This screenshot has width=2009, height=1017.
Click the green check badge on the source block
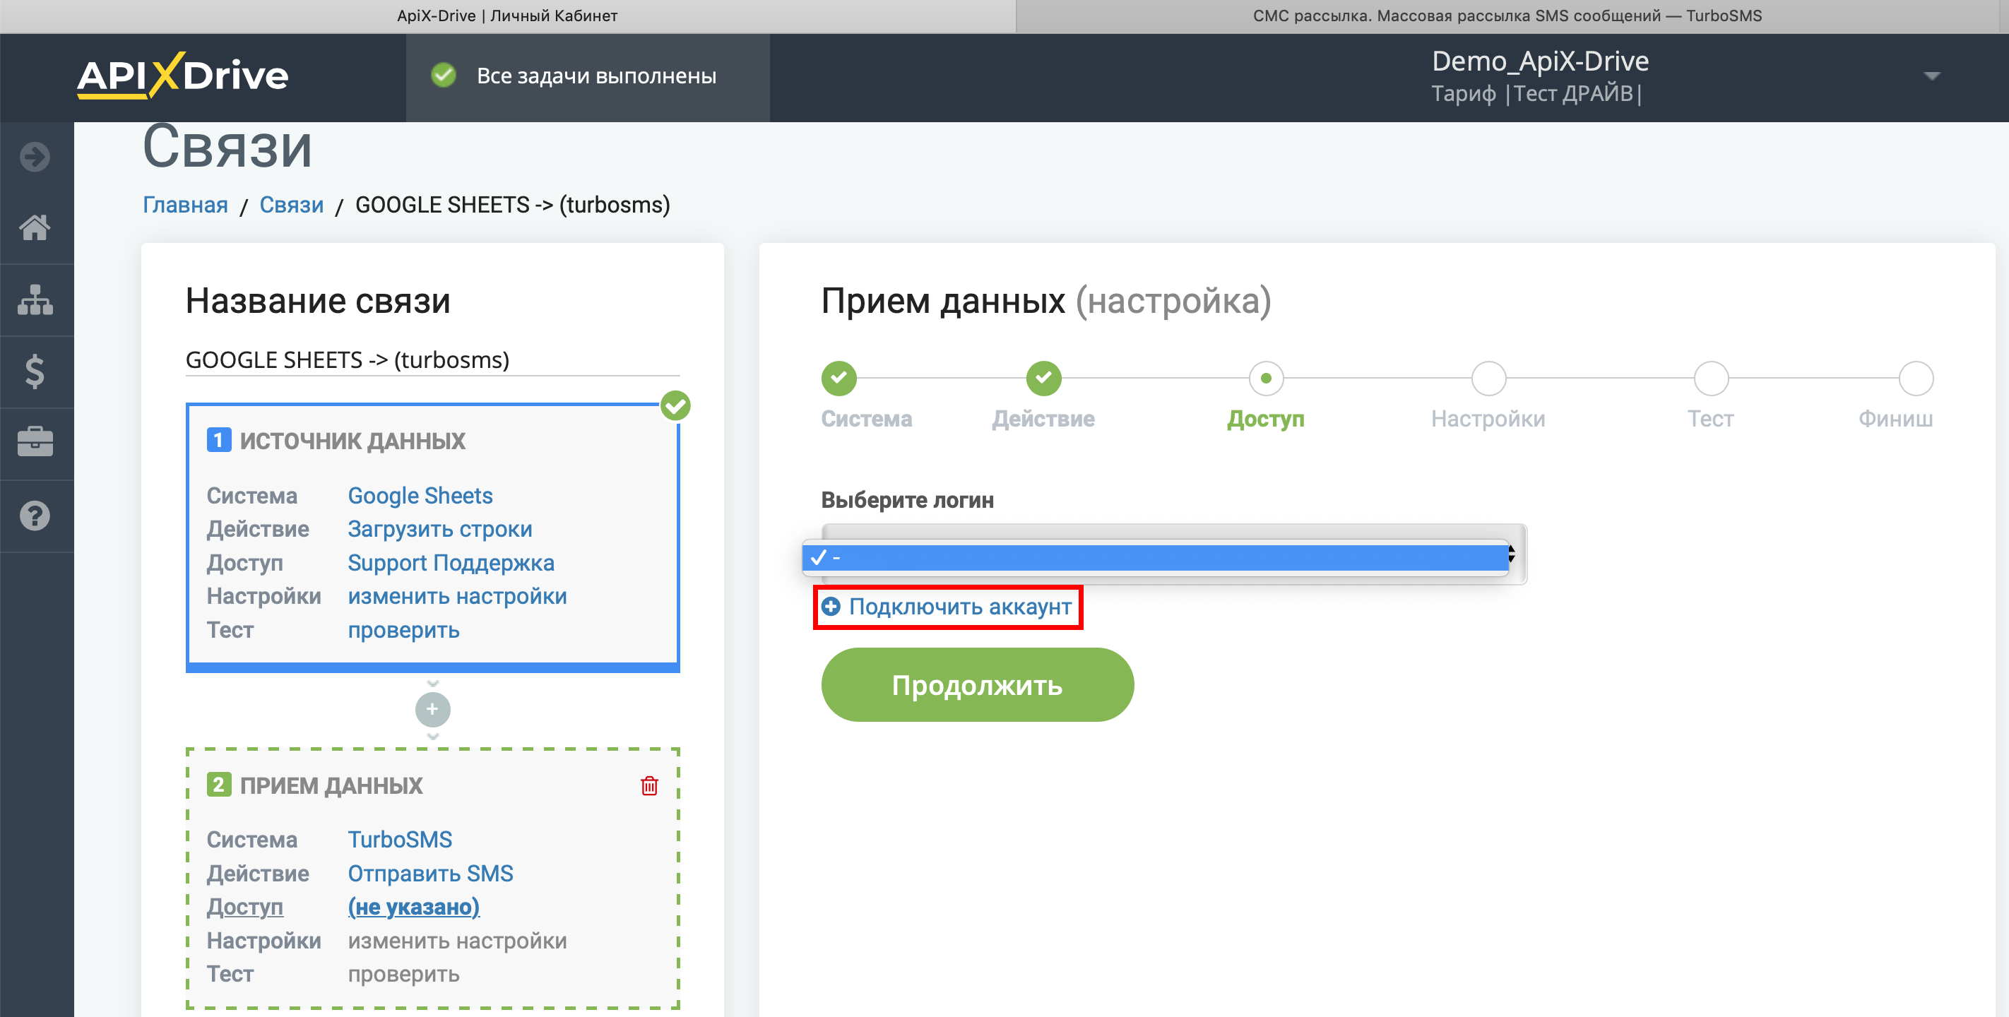(675, 405)
